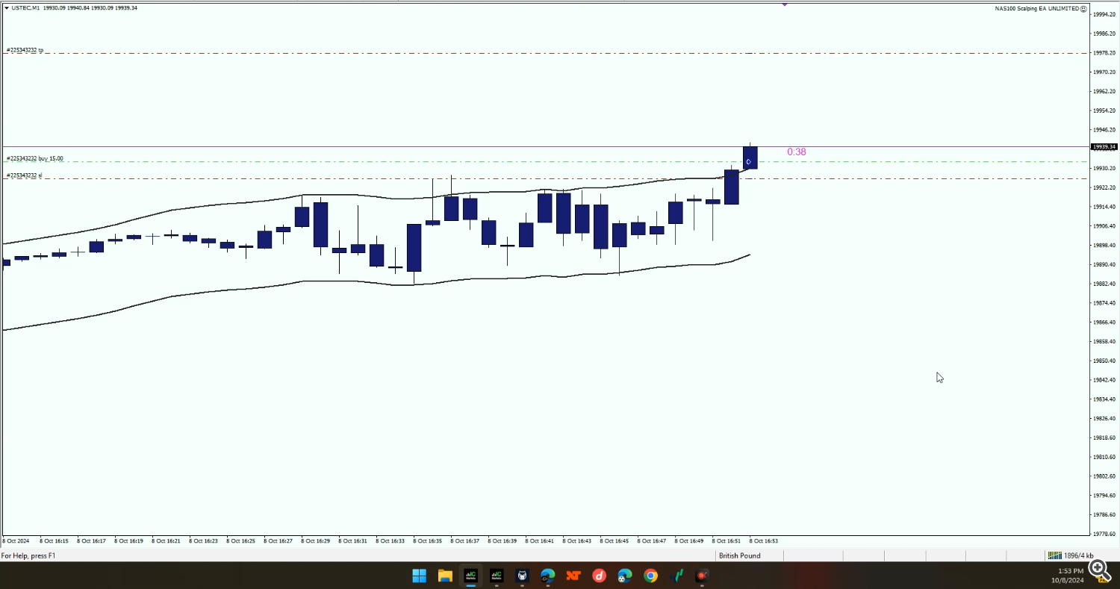Click the 1896/4 kb traffic indicator

[x=1079, y=555]
